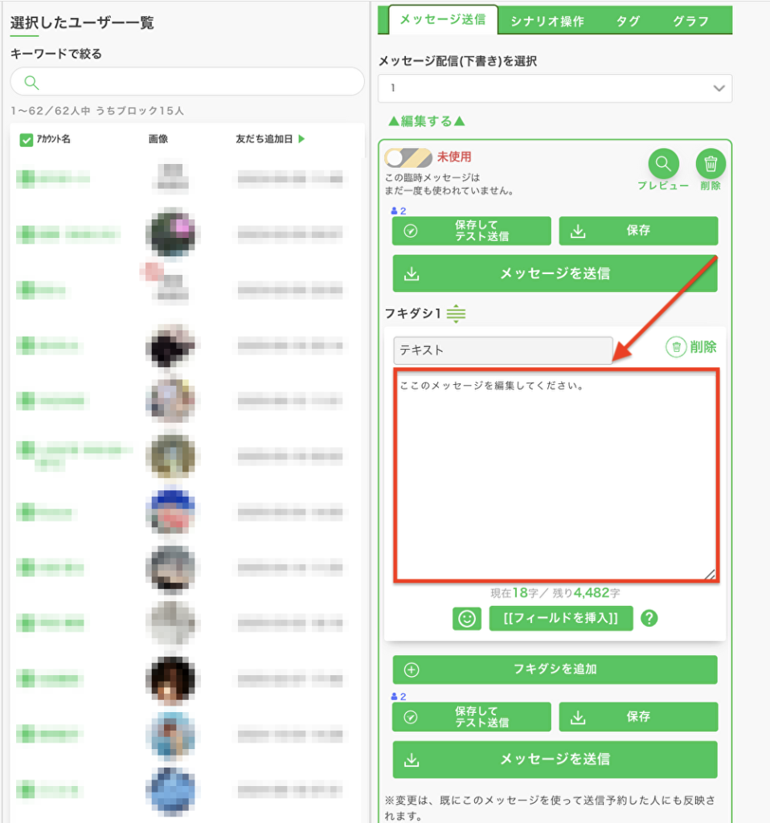This screenshot has width=770, height=823.
Task: Click the top 保存してテスト送信 button
Action: [471, 231]
